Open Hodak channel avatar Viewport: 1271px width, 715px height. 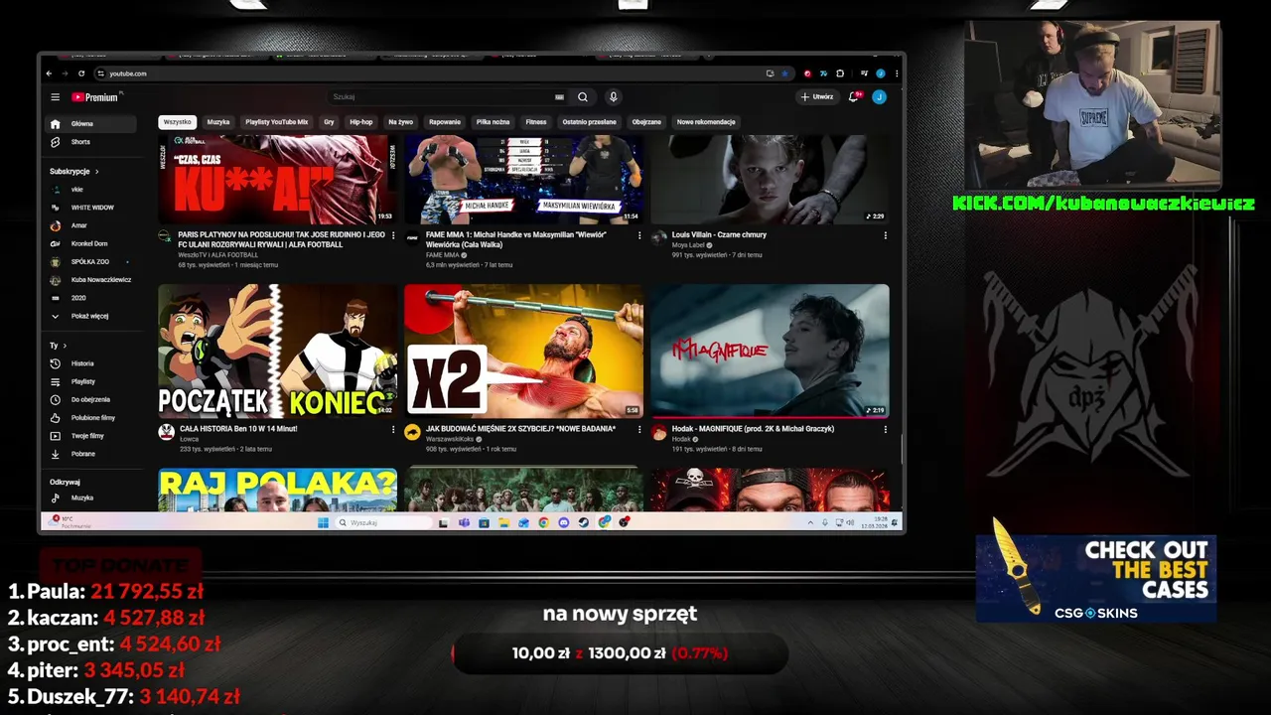(658, 432)
